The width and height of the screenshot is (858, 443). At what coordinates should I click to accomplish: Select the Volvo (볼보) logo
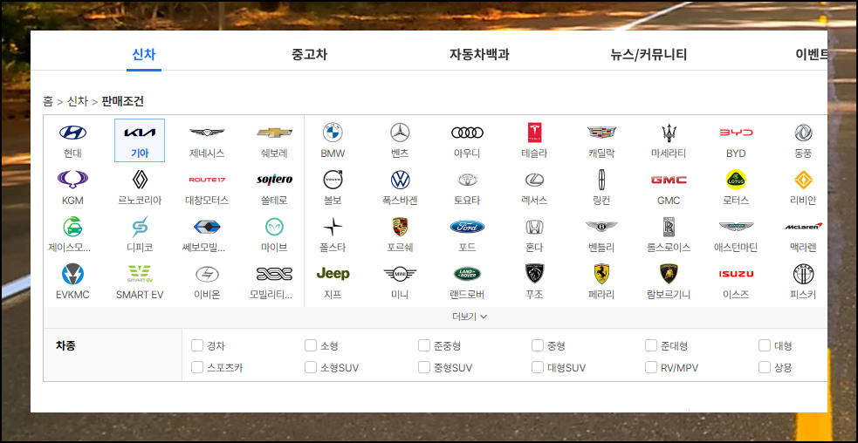333,180
